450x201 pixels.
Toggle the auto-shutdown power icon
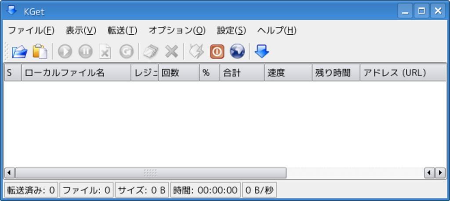(217, 52)
